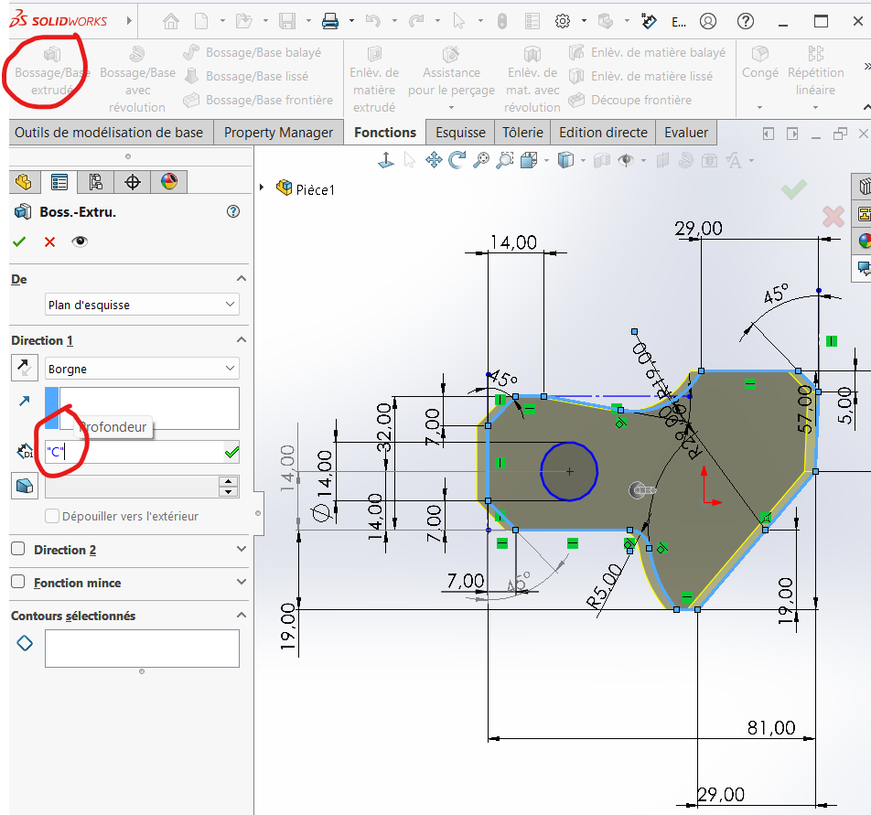871x815 pixels.
Task: Expand the Direction 2 section chevron
Action: (x=242, y=549)
